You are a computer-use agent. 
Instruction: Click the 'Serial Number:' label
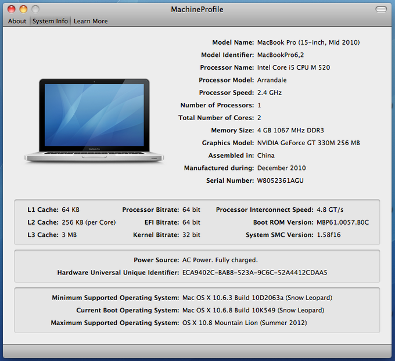(x=230, y=180)
